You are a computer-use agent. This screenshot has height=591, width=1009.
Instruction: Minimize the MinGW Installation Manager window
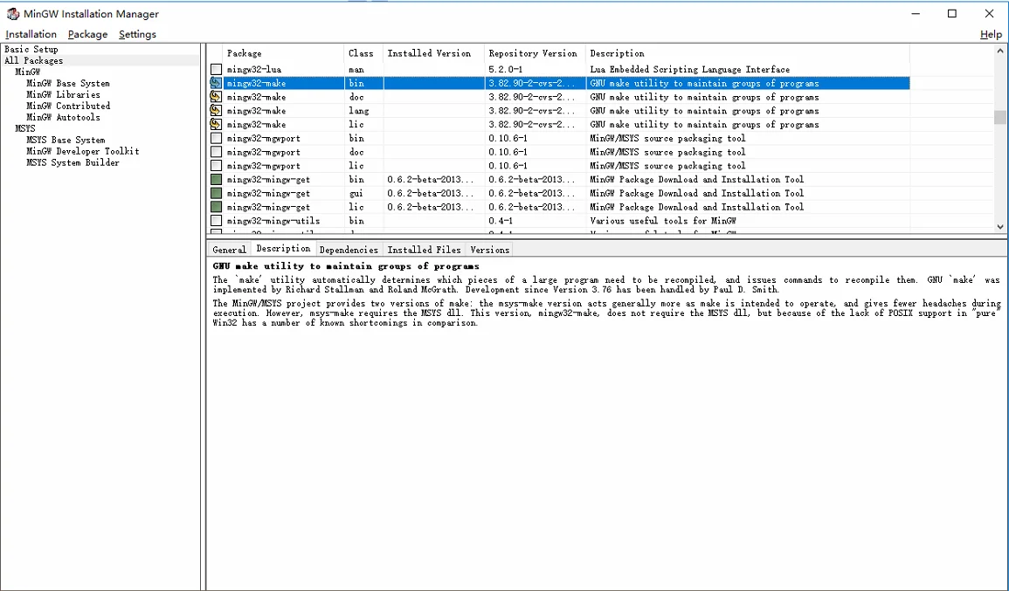coord(915,13)
